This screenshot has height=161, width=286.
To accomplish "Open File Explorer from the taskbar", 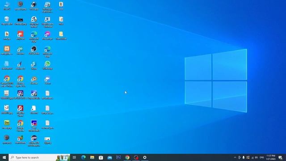I will click(x=92, y=157).
